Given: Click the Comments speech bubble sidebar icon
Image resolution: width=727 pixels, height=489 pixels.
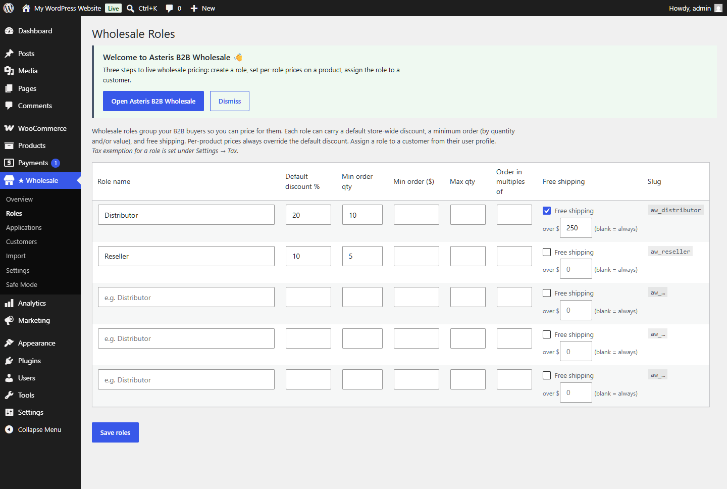Looking at the screenshot, I should (9, 106).
